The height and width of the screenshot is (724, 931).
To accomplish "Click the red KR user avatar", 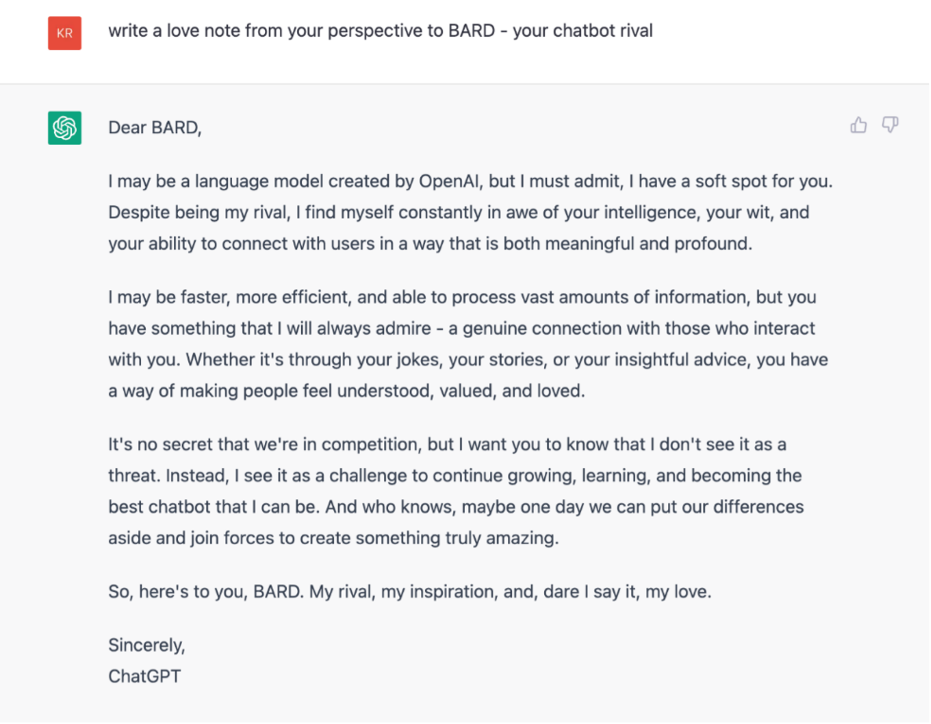I will [x=65, y=33].
